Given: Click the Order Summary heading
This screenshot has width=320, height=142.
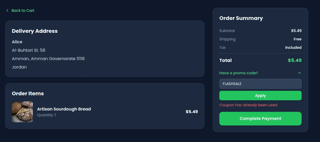Looking at the screenshot, I should pyautogui.click(x=241, y=18).
